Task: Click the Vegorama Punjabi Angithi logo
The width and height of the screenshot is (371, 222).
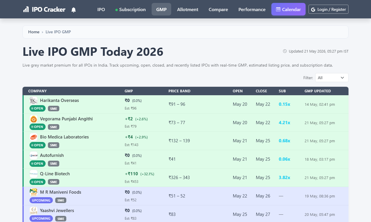Action: [34, 119]
